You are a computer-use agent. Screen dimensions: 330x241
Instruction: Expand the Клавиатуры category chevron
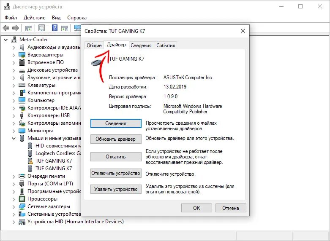point(14,85)
